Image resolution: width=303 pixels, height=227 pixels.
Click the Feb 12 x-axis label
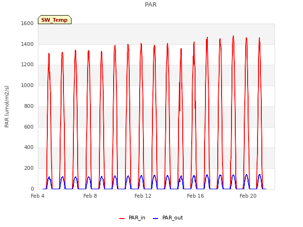(143, 196)
